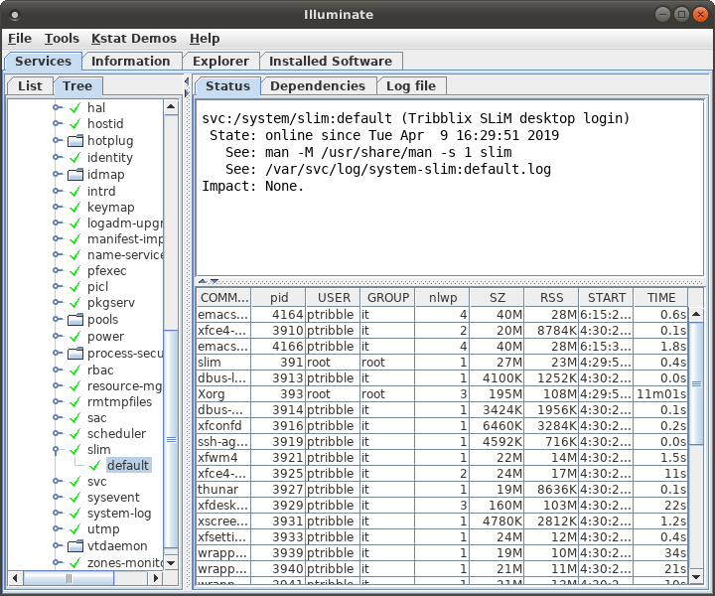Click the folder icon beside idmap
The width and height of the screenshot is (715, 596).
click(75, 175)
